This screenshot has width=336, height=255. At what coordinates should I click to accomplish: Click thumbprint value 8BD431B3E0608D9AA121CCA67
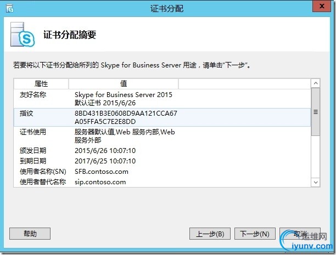[x=126, y=114]
